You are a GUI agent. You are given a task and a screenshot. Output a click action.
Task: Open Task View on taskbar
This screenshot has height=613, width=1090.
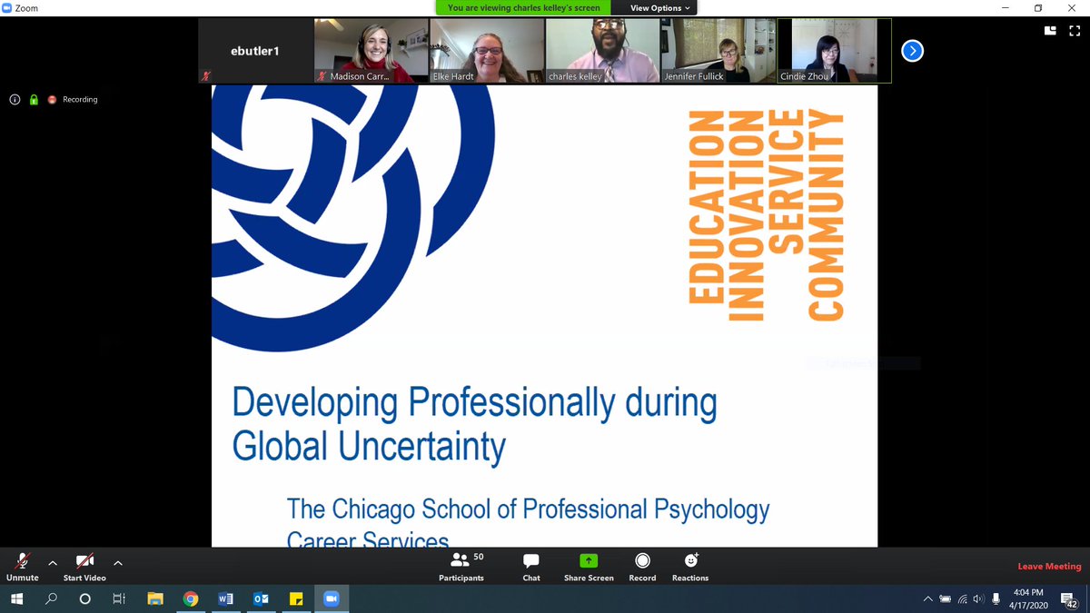pyautogui.click(x=118, y=599)
